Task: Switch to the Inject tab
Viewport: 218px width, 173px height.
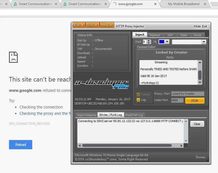Action: [140, 35]
